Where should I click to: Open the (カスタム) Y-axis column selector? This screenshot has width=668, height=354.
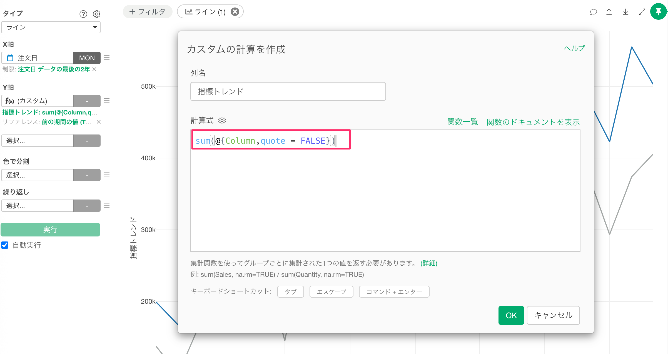(x=38, y=101)
